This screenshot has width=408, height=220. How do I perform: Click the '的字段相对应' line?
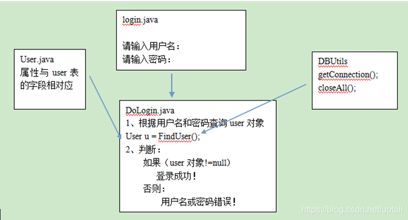[x=46, y=85]
